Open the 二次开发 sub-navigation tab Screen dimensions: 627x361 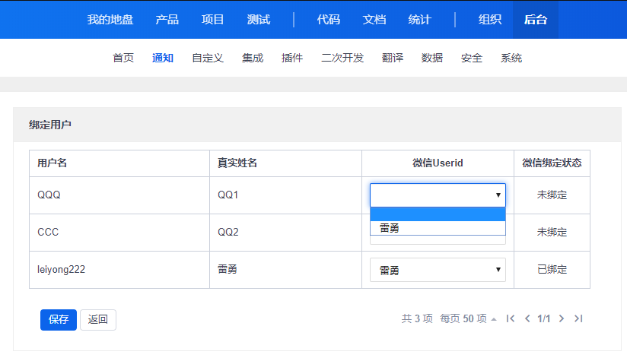(x=342, y=58)
